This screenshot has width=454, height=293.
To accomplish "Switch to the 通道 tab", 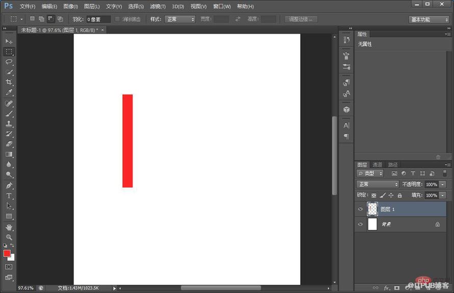I will (x=377, y=165).
